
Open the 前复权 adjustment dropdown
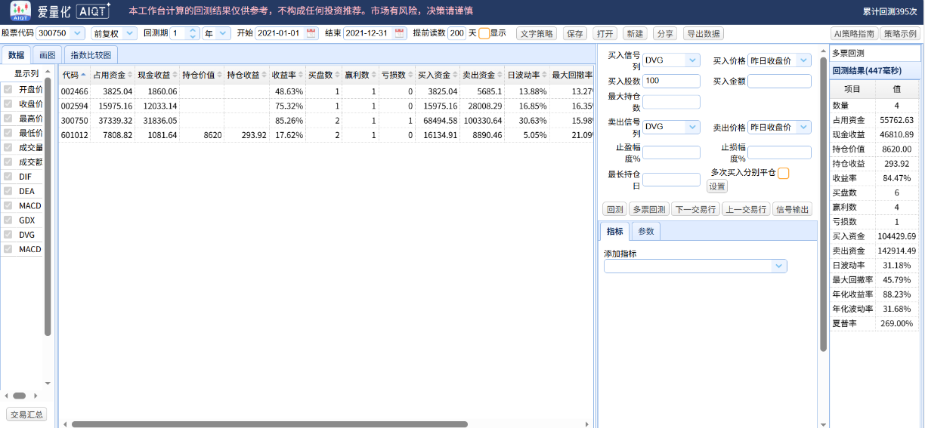pos(129,33)
